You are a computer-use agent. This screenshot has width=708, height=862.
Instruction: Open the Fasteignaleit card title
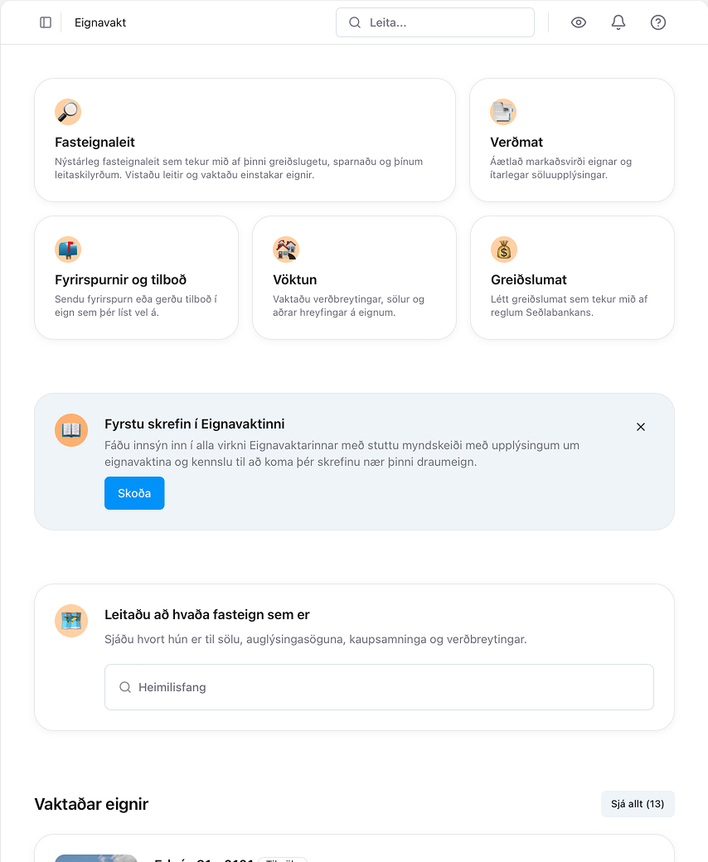coord(95,143)
